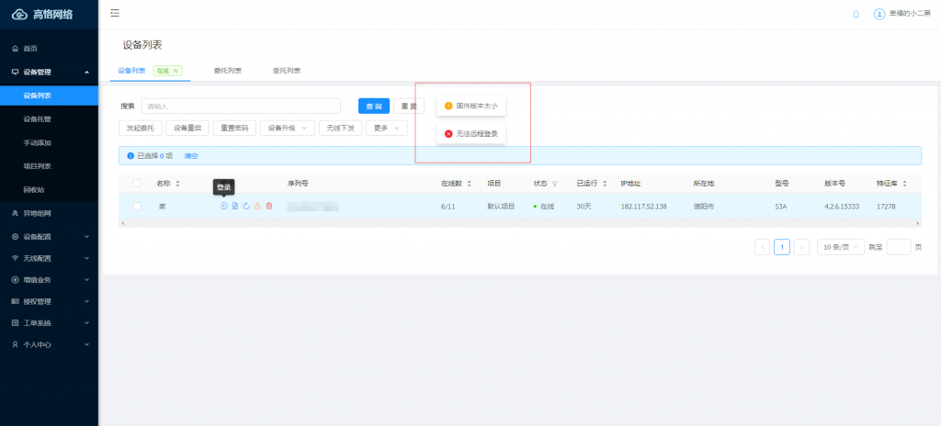Click the 状态 column filter icon
Screen dimensions: 941x426
554,184
